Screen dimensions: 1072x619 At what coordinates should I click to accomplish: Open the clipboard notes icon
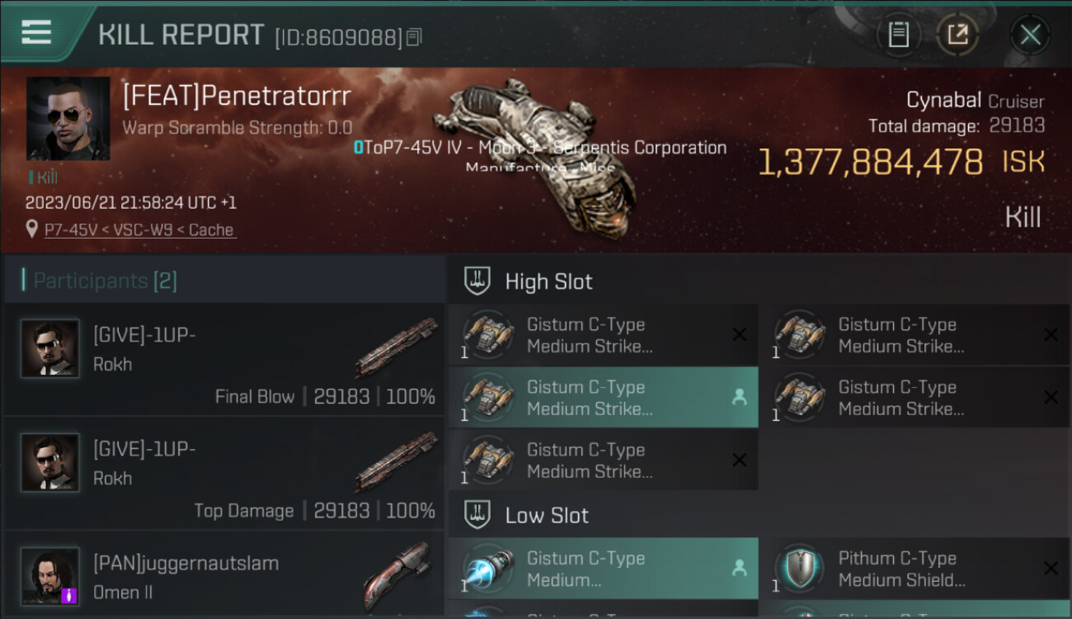[x=898, y=35]
